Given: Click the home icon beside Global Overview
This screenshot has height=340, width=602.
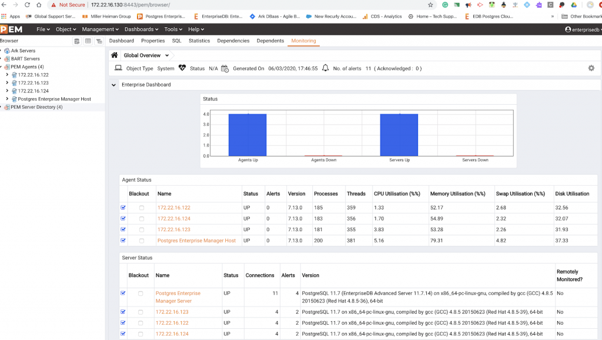Looking at the screenshot, I should [x=113, y=54].
